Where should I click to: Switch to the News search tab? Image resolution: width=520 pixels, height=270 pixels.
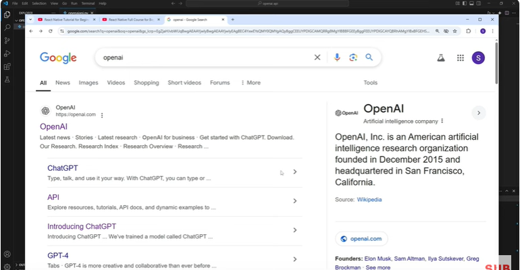(x=63, y=82)
